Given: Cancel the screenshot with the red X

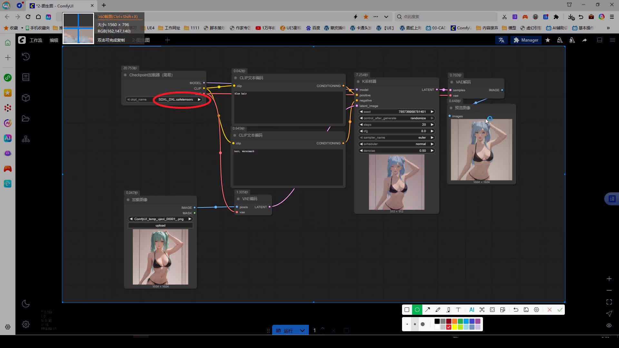Looking at the screenshot, I should tap(550, 310).
